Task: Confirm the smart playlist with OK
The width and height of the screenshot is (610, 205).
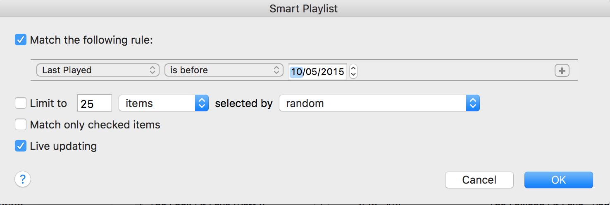Action: pyautogui.click(x=558, y=180)
